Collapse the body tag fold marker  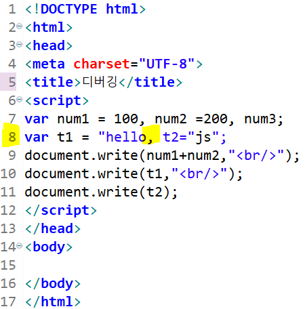coord(20,245)
